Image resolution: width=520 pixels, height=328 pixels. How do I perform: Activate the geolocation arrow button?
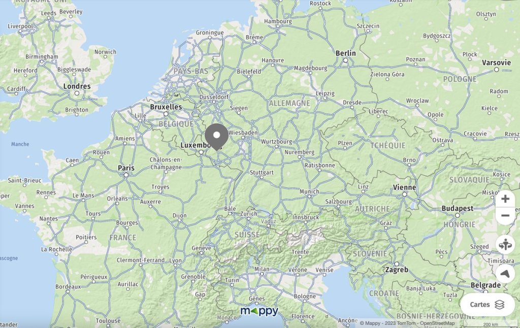pyautogui.click(x=505, y=274)
